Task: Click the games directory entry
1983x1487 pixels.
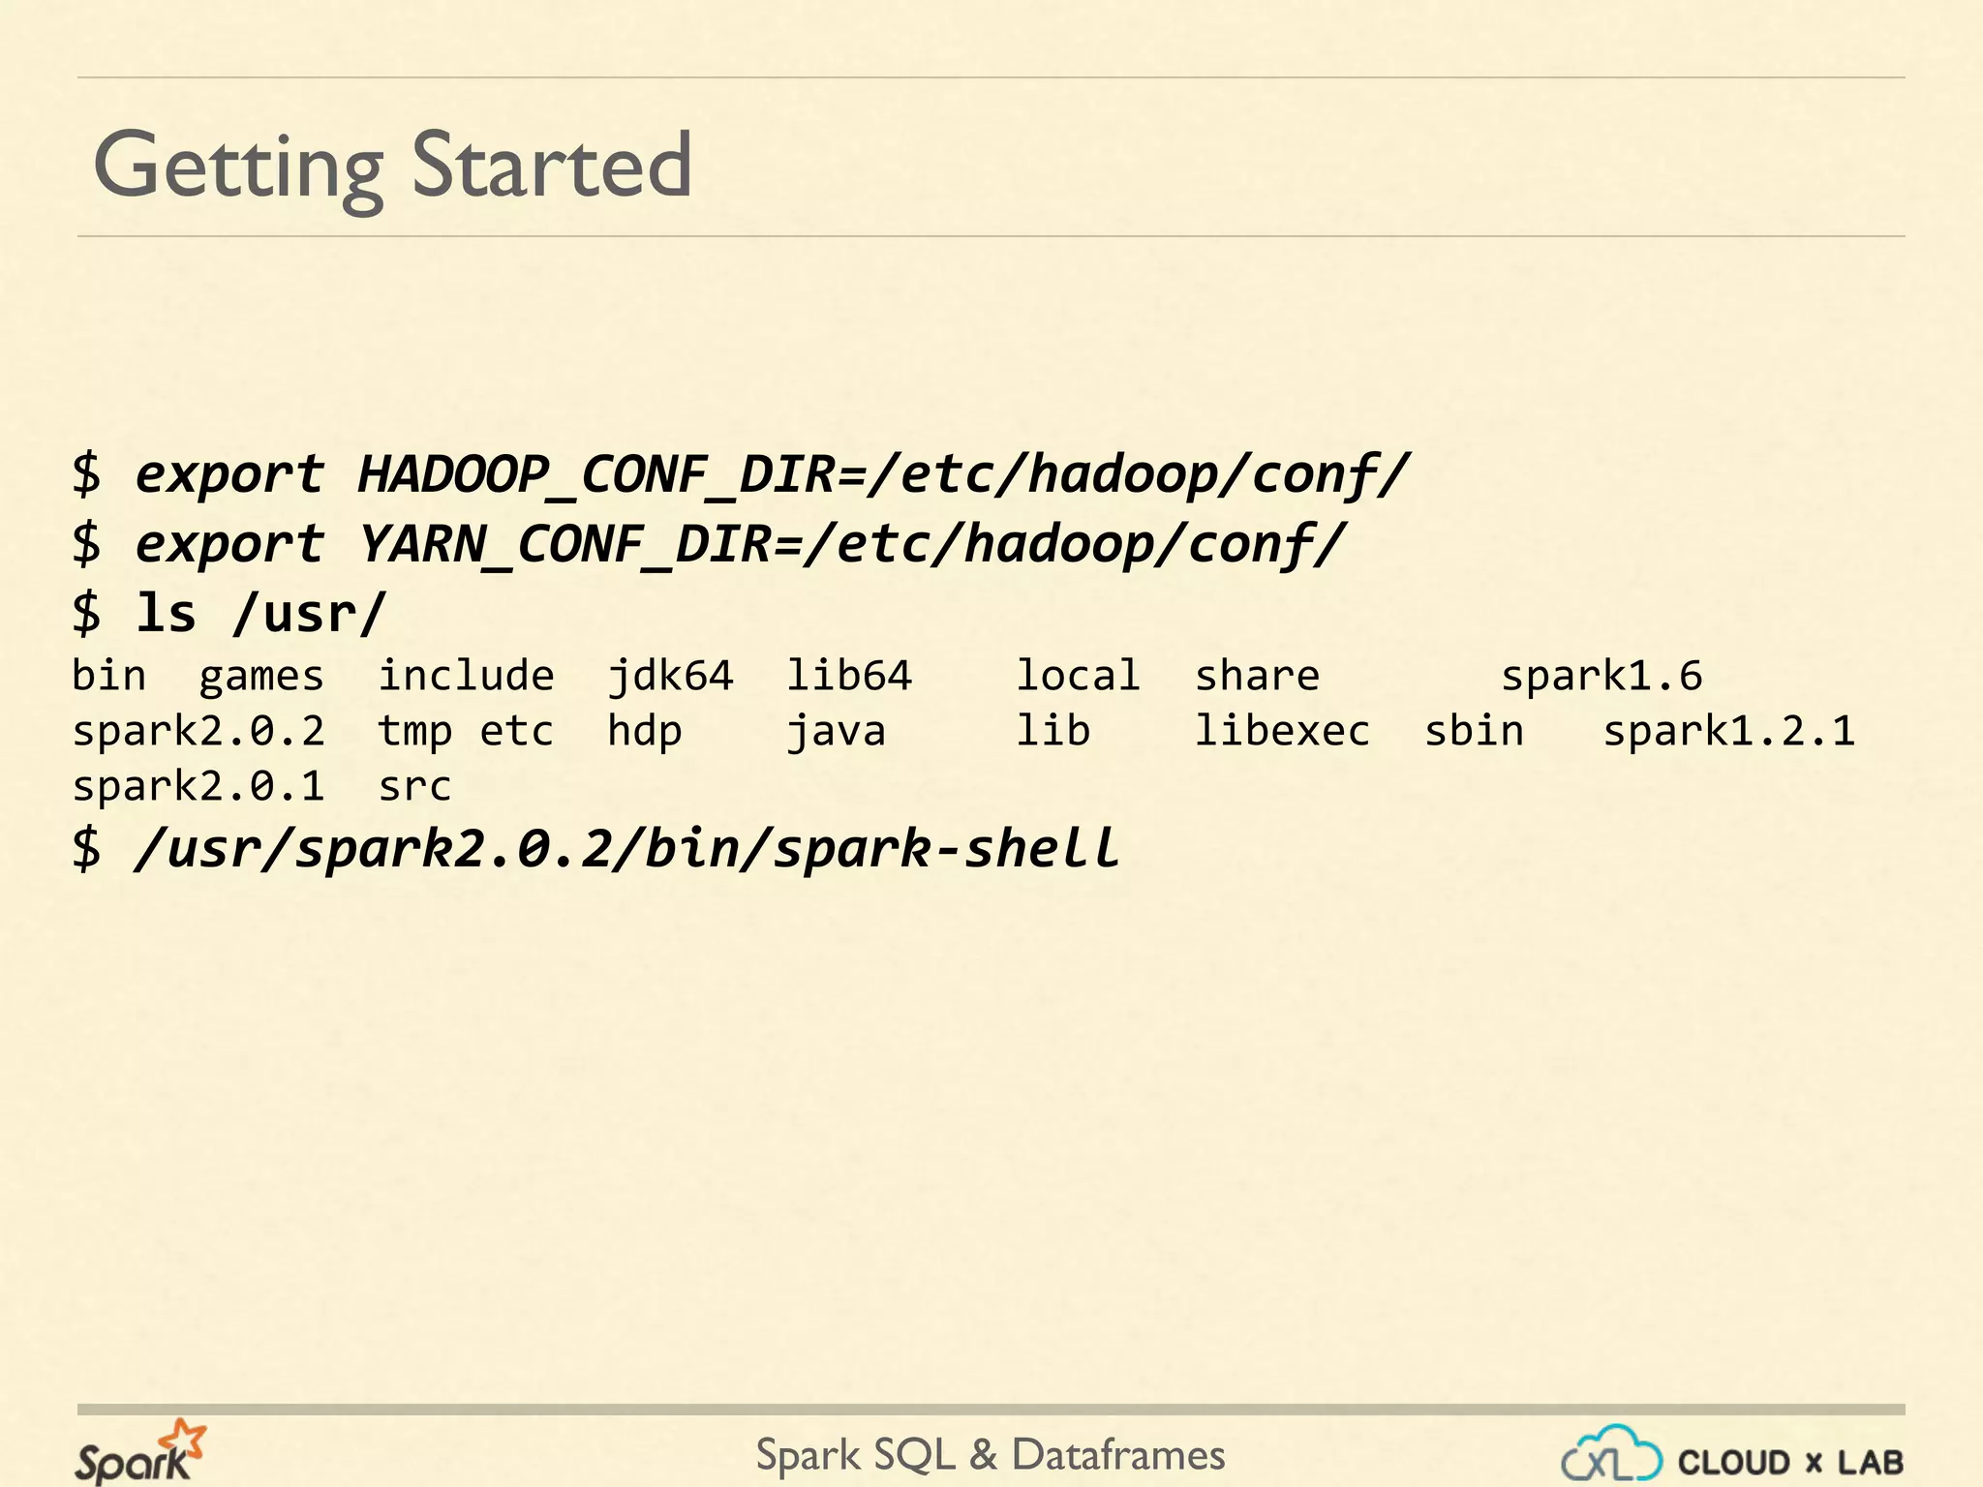Action: tap(260, 676)
